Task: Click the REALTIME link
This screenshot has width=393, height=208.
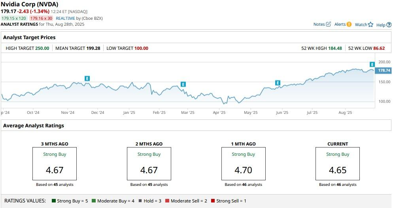Action: click(65, 18)
